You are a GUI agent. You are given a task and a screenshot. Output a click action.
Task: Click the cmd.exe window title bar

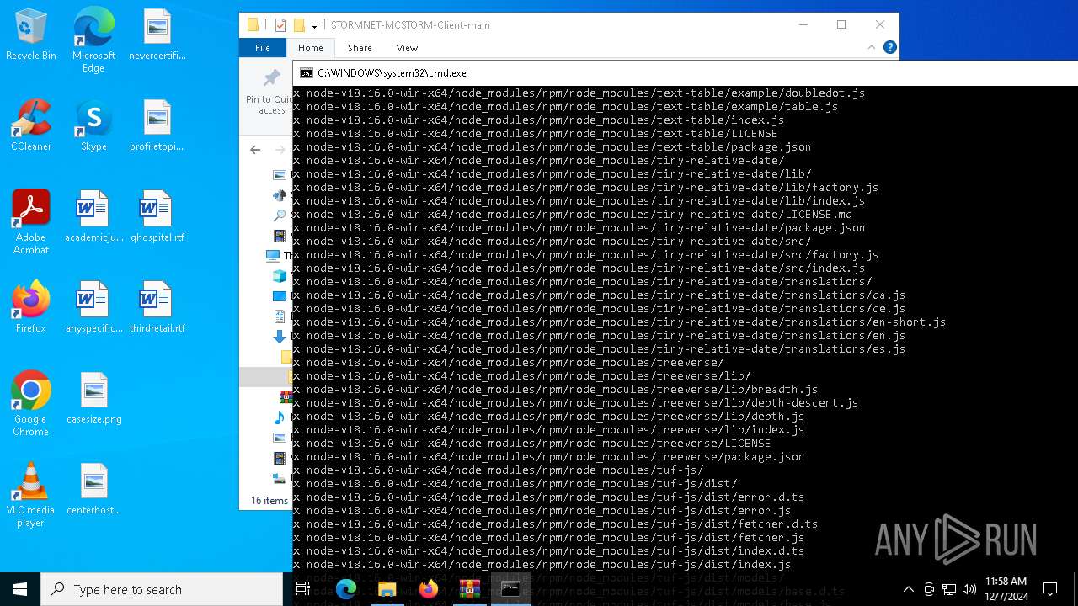tap(686, 73)
